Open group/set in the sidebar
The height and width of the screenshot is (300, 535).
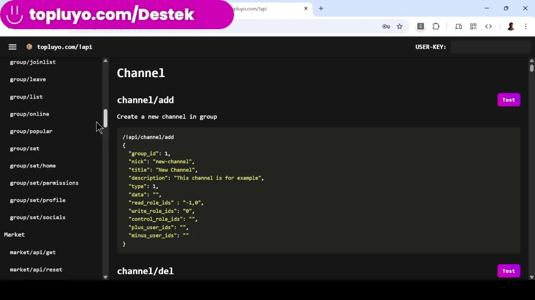[x=25, y=148]
